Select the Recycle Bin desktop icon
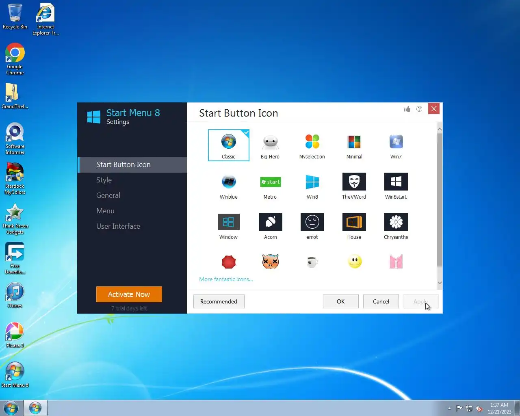Screen dimensions: 520x416 tap(15, 17)
